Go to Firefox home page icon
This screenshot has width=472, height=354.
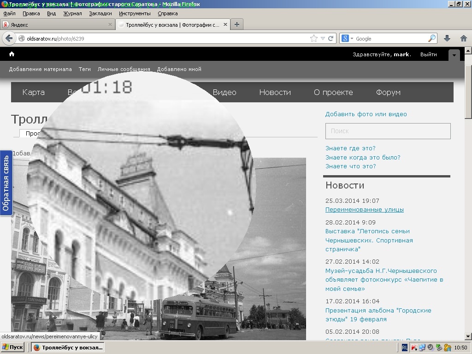pos(464,38)
